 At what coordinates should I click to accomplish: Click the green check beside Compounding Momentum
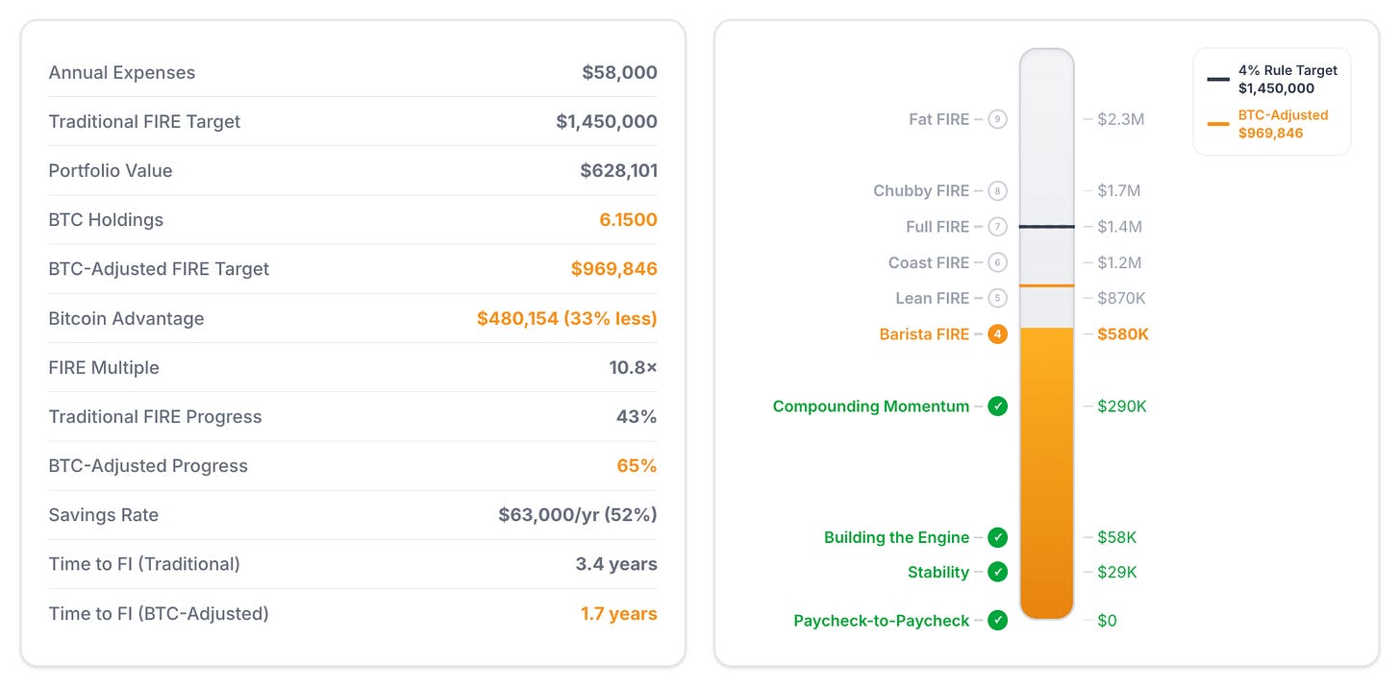998,406
